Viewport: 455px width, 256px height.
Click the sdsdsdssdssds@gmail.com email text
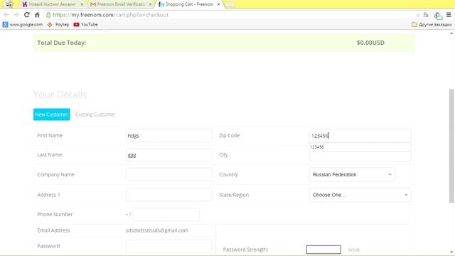[157, 230]
